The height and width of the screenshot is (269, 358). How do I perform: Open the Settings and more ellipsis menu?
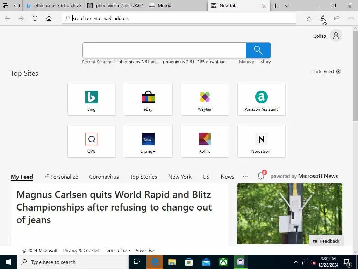(351, 18)
